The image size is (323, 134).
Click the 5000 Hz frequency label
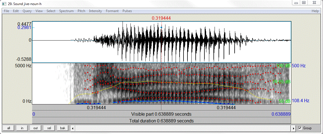23,66
